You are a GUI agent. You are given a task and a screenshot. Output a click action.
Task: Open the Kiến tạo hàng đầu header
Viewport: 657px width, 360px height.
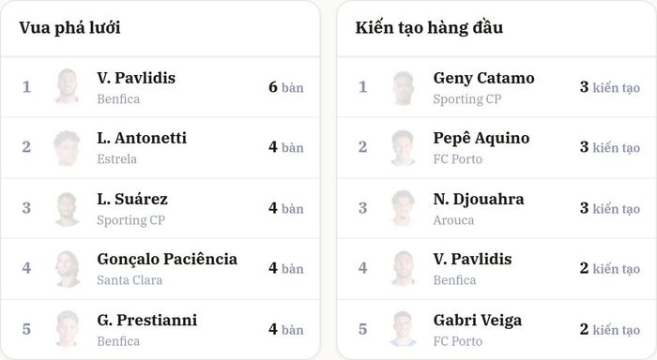point(429,27)
